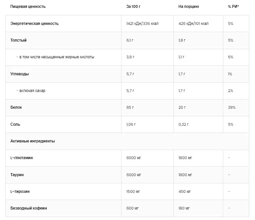Select the "Соль" row label
This screenshot has height=220, width=255.
tap(15, 124)
